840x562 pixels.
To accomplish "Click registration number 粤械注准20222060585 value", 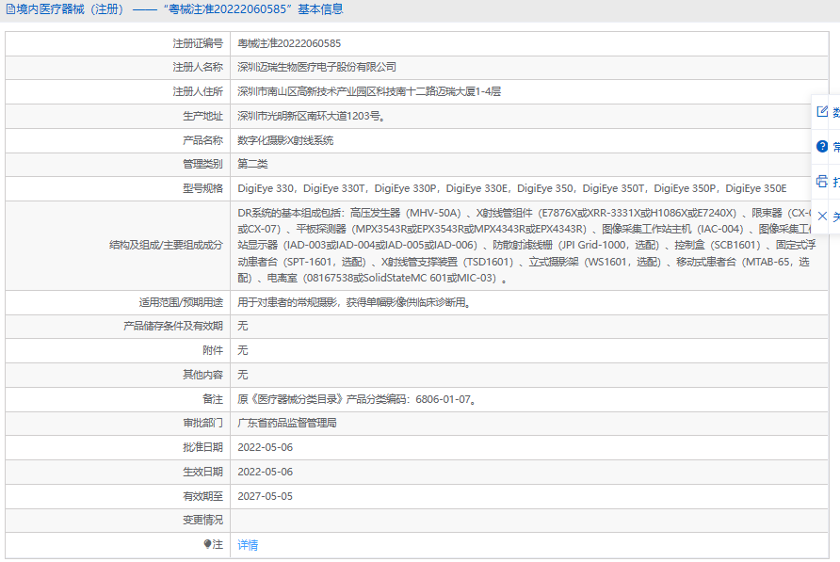I will (x=289, y=43).
